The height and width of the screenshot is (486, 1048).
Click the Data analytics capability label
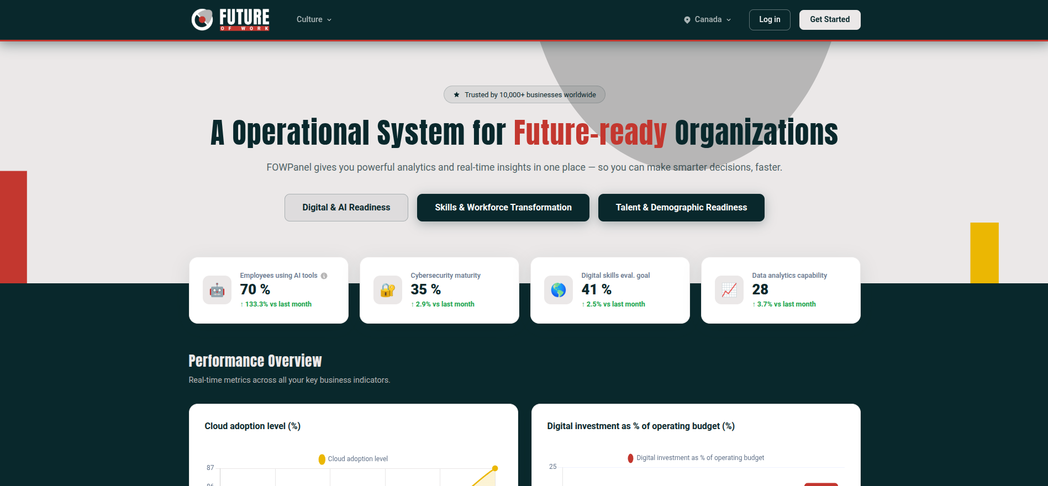coord(789,276)
